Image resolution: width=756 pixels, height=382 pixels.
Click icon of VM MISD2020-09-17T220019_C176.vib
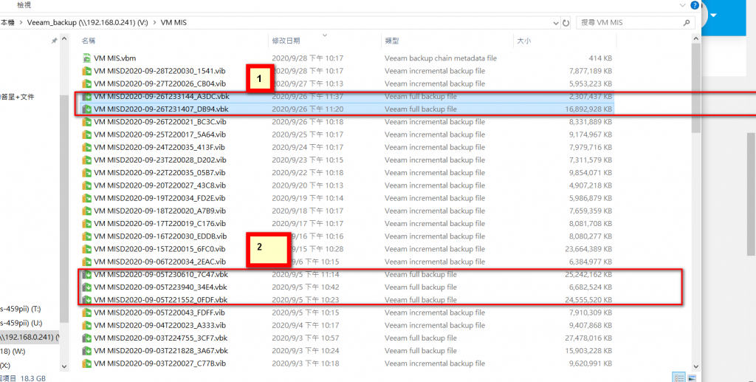coord(87,223)
